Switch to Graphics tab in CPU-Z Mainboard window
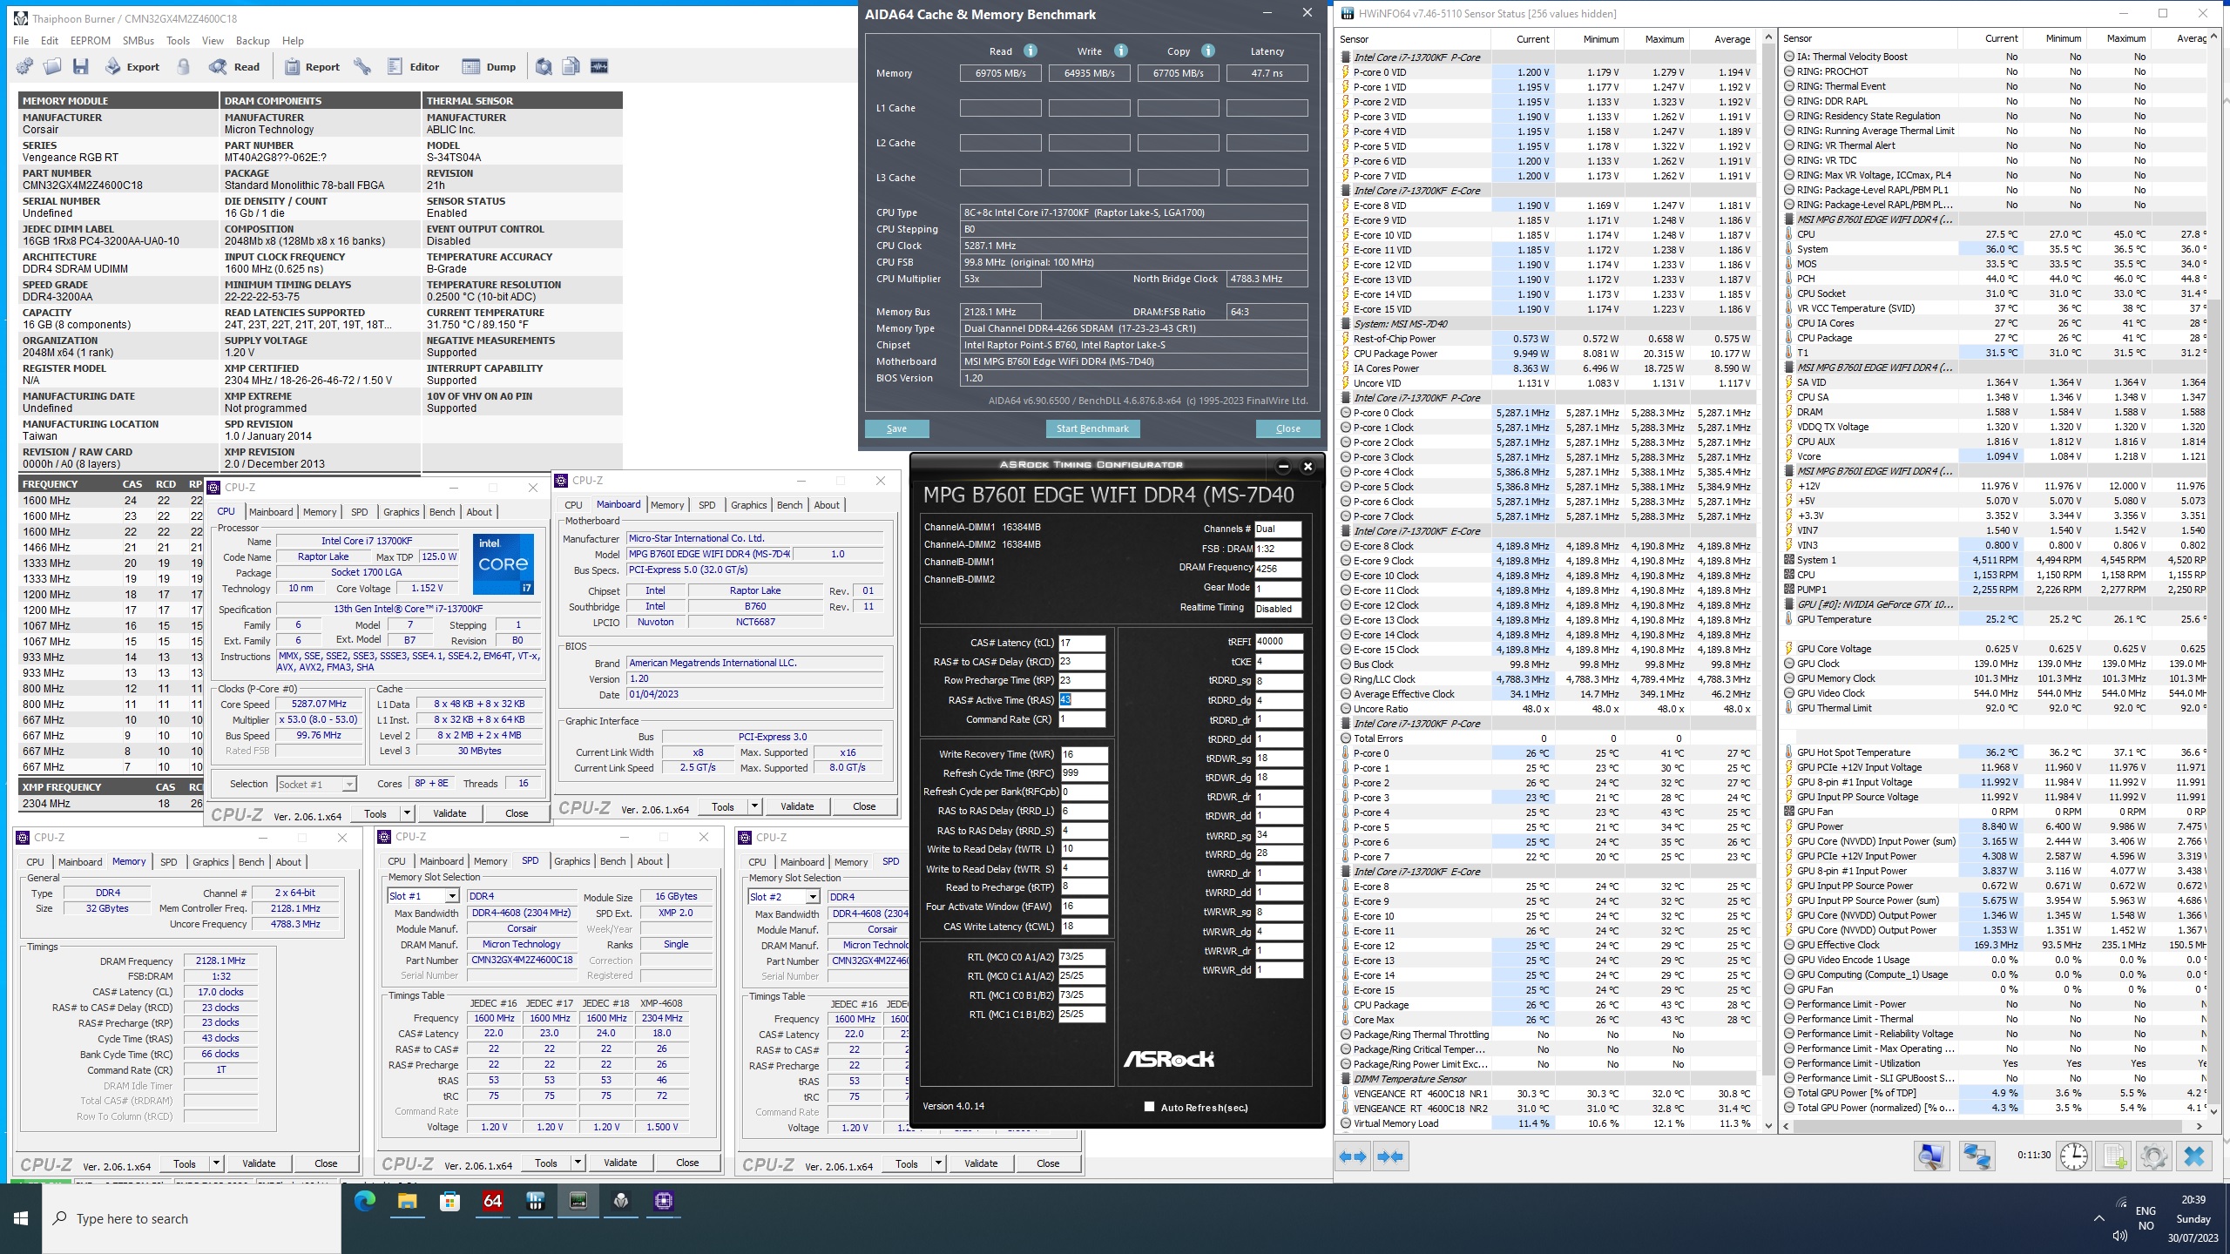 click(x=748, y=505)
